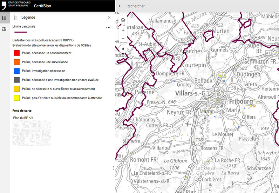Open the Légende panel from sidebar

point(5,18)
